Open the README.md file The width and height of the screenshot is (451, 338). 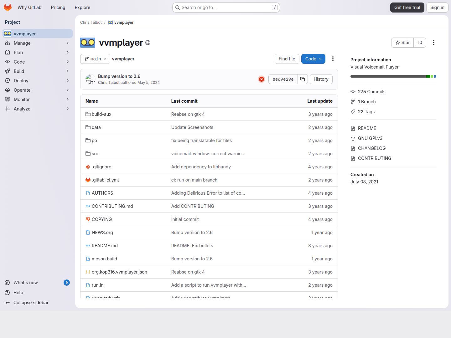click(x=105, y=246)
